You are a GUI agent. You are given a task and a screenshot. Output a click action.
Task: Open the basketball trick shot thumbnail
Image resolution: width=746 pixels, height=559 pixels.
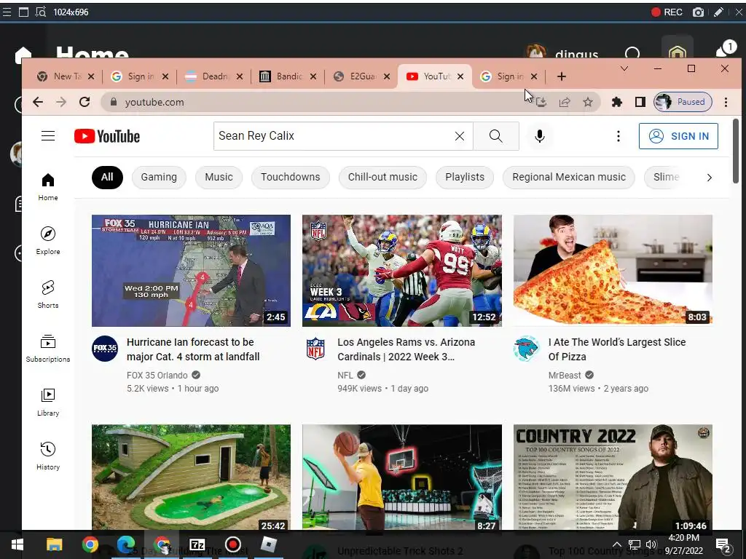point(402,477)
